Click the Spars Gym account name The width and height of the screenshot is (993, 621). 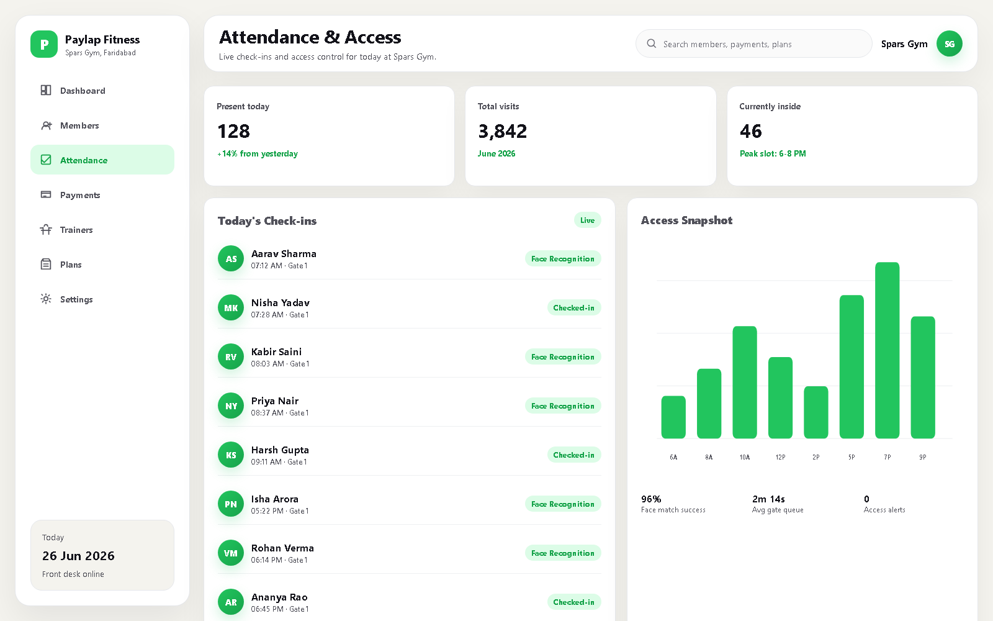coord(904,43)
